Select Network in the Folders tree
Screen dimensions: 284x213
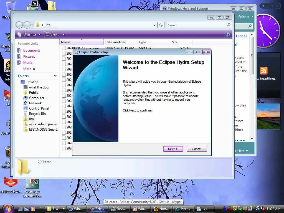click(35, 103)
